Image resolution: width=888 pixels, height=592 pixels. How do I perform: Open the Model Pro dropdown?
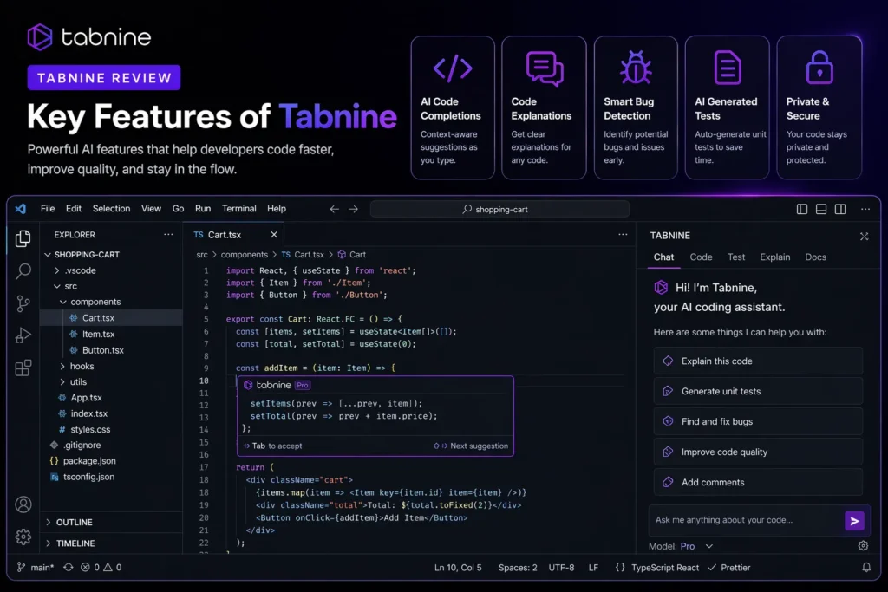click(682, 546)
